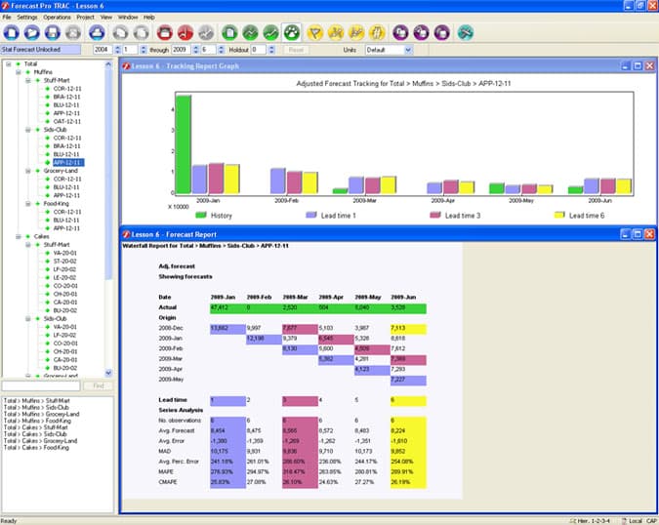Select OAT-12-11 in the tree
Screen dimensions: 659x525
66,121
